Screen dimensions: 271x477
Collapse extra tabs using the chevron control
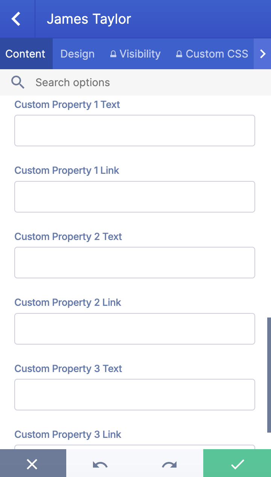263,53
